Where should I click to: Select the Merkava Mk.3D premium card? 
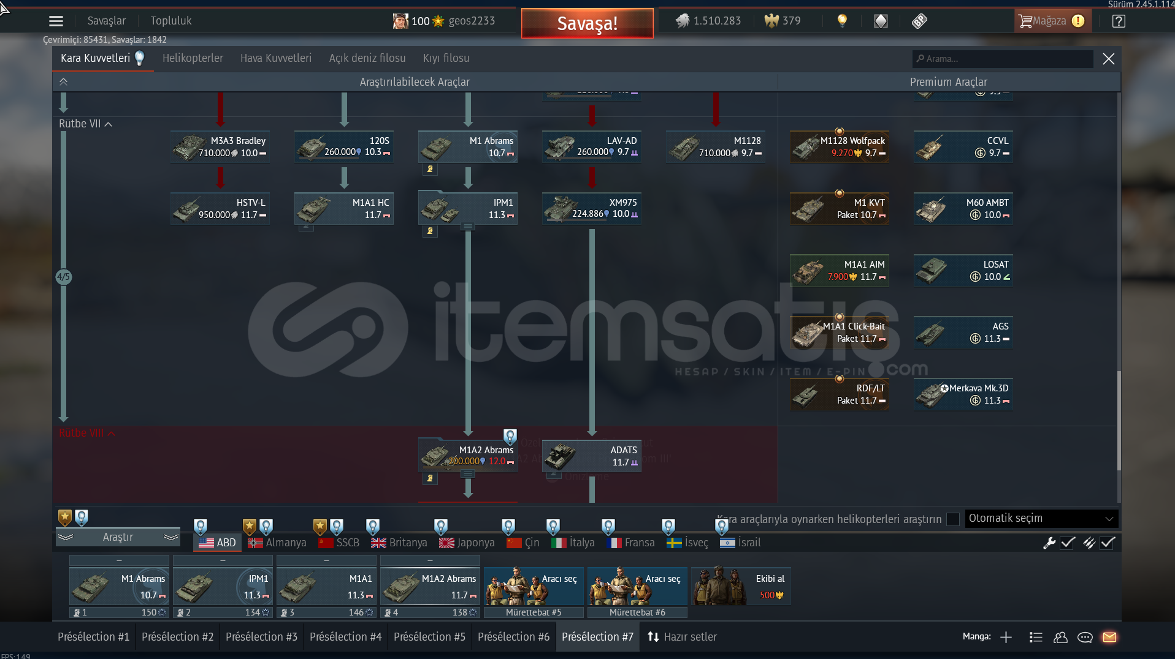tap(963, 394)
